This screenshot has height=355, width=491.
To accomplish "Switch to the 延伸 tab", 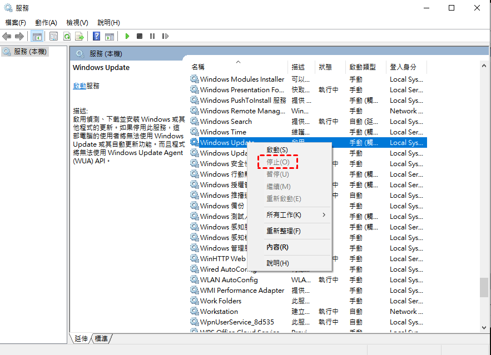I will 81,338.
